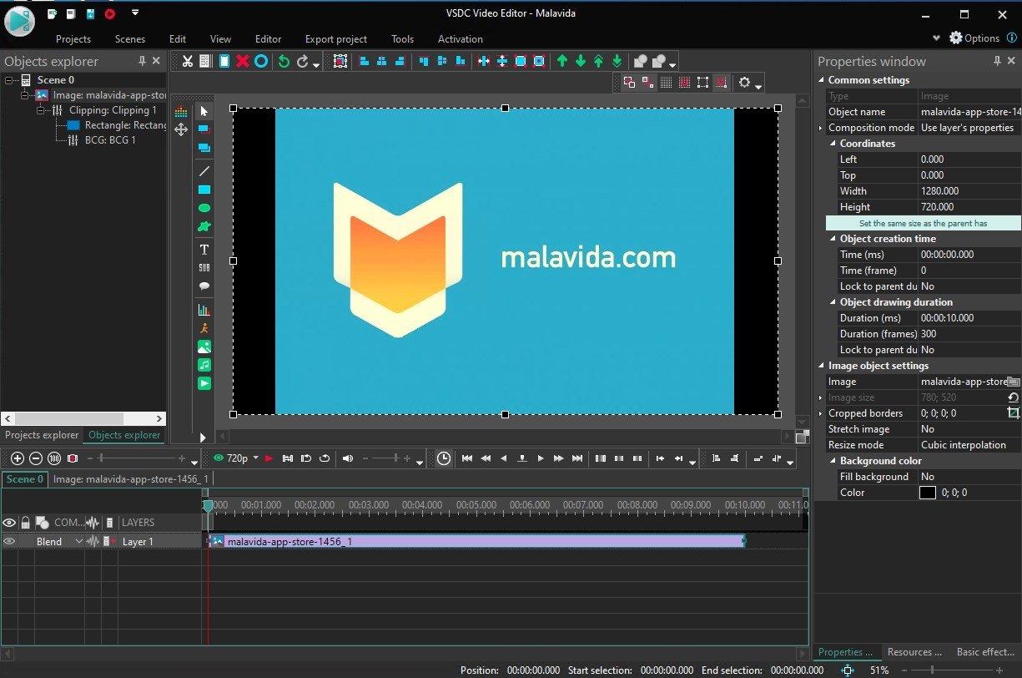Open the Tools menu
1022x678 pixels.
[402, 39]
